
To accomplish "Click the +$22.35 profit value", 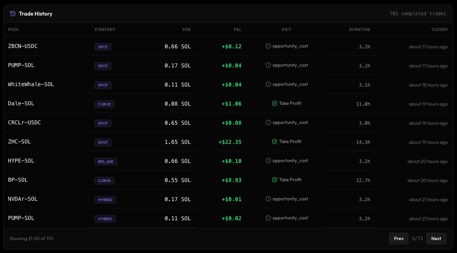I will tap(230, 142).
